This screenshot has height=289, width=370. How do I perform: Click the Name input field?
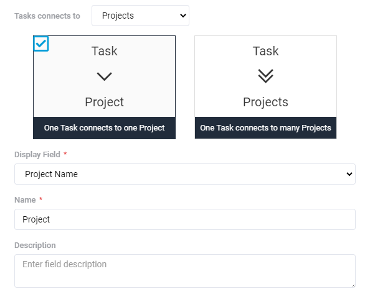click(185, 219)
